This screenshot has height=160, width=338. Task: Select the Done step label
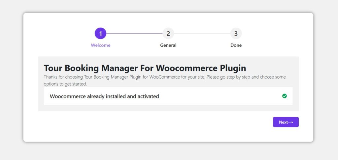236,45
